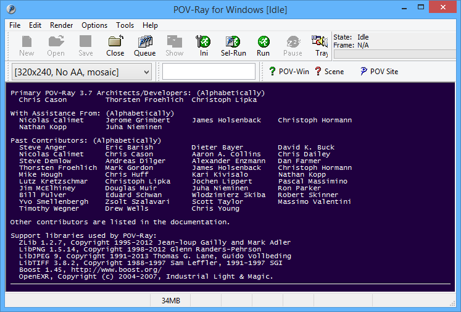Close the POV-Ray for Windows window
Viewport: 461px width, 312px height.
442,7
